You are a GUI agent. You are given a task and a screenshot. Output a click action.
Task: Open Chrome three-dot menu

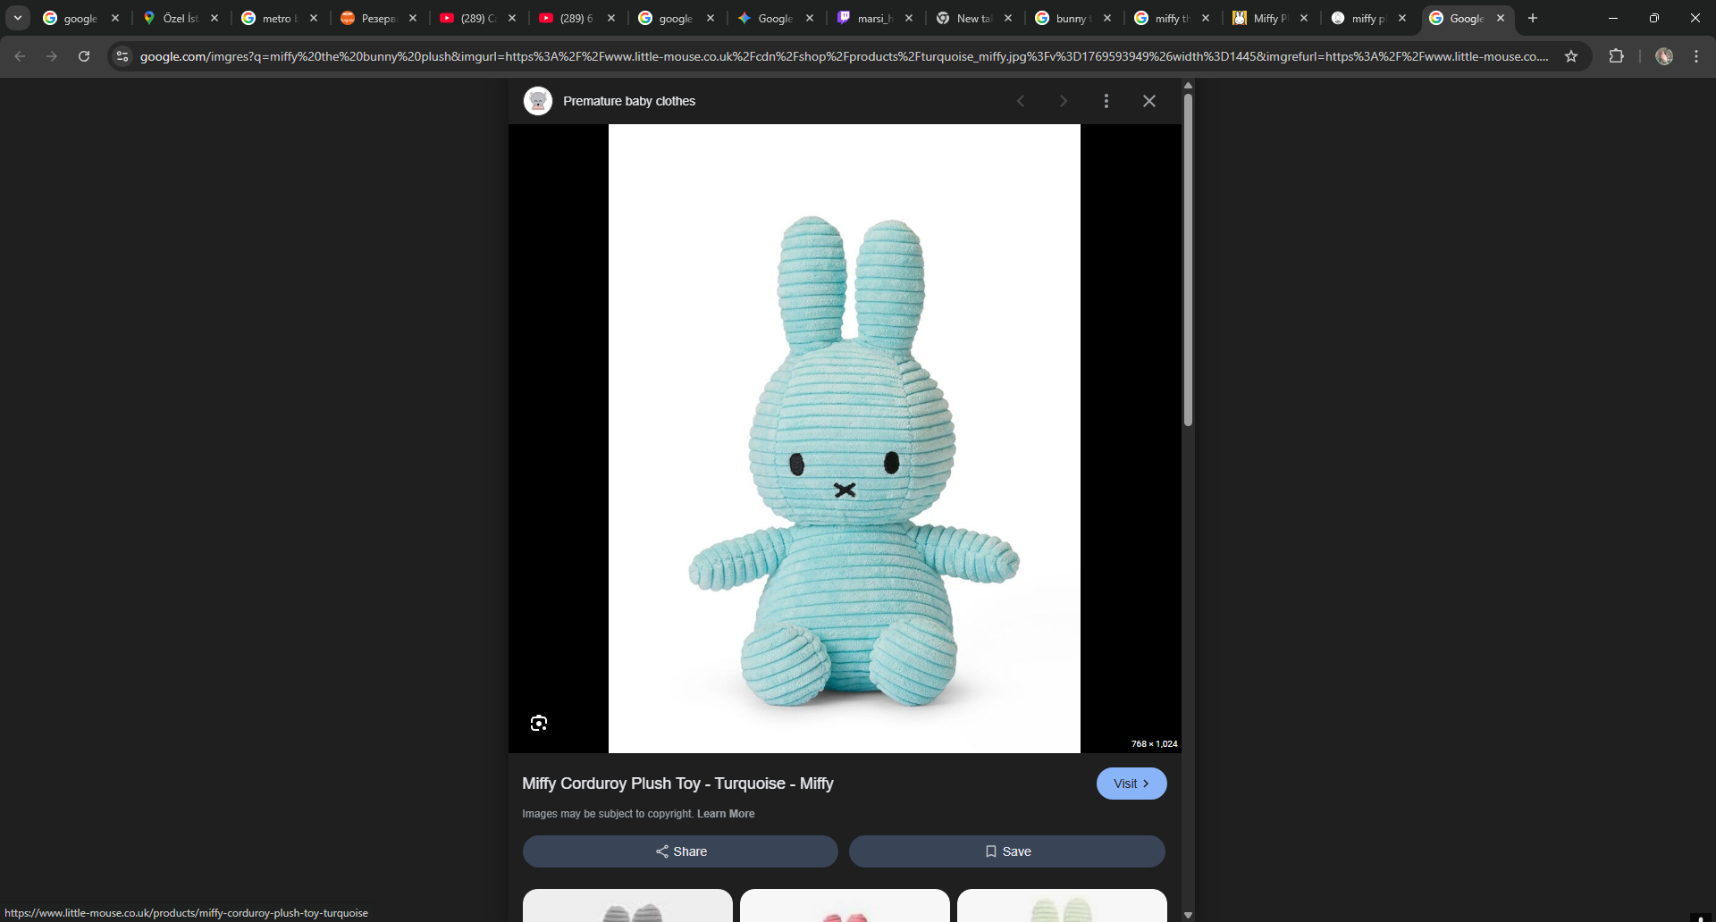click(1696, 56)
